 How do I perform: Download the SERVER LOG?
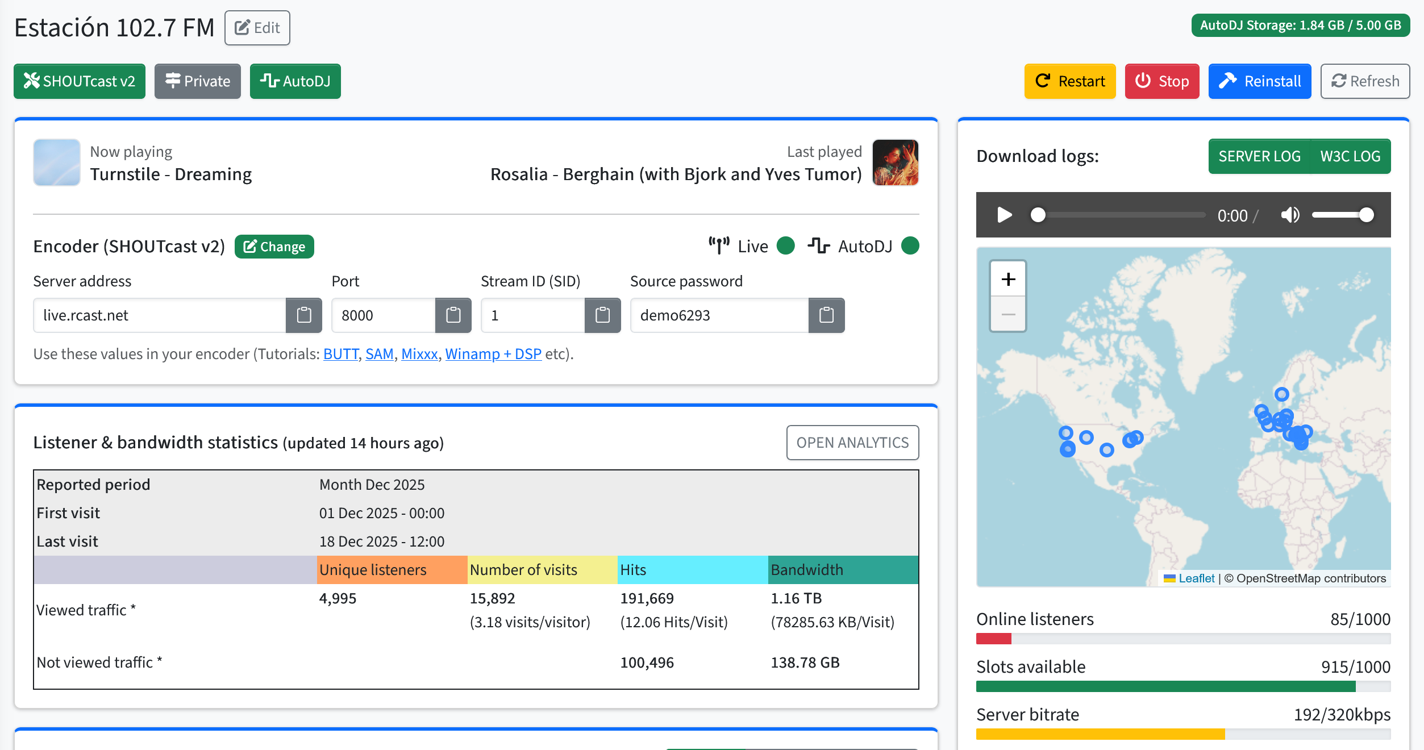pos(1259,156)
